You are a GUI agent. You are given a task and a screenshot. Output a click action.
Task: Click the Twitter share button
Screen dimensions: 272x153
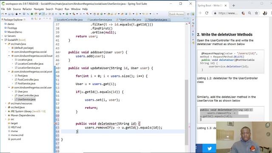(x=210, y=148)
